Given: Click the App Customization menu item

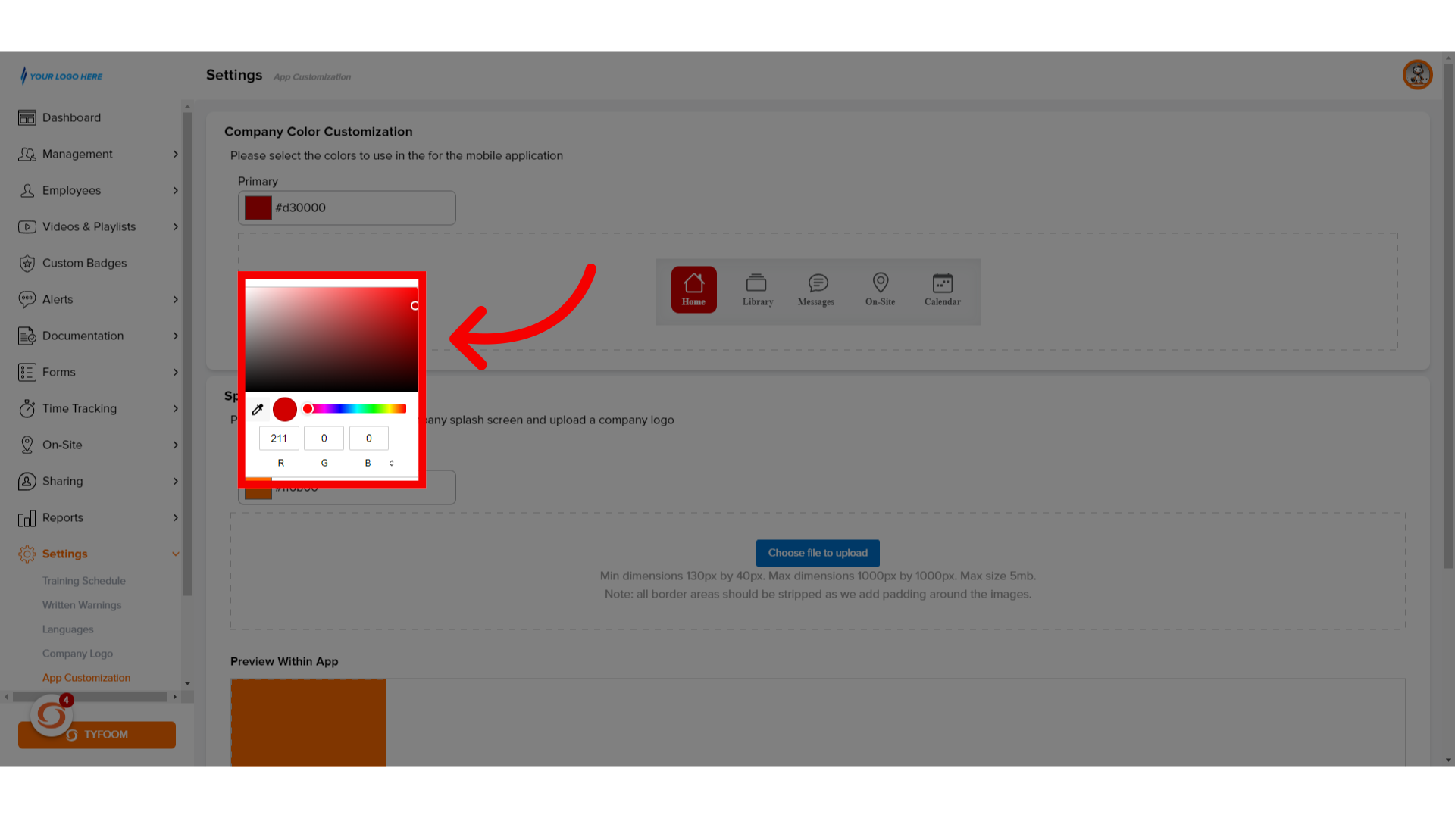Looking at the screenshot, I should pos(86,677).
